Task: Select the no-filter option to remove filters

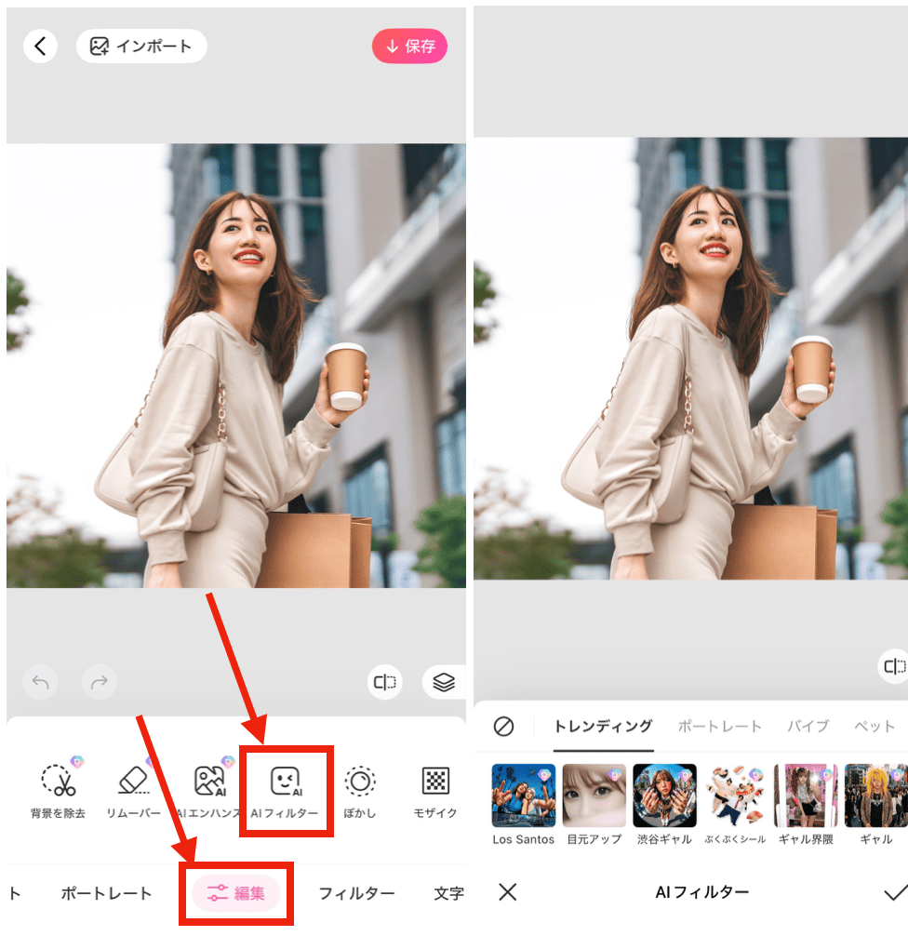Action: click(504, 729)
